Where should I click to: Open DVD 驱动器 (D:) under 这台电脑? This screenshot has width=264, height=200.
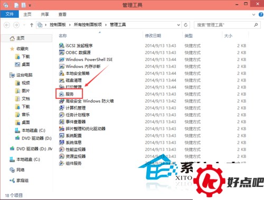tap(36, 138)
